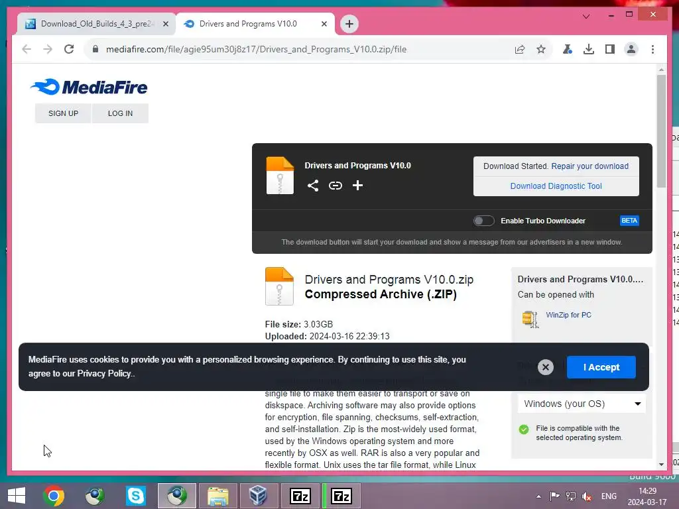Click the ENG language indicator
The width and height of the screenshot is (679, 509).
(x=609, y=496)
